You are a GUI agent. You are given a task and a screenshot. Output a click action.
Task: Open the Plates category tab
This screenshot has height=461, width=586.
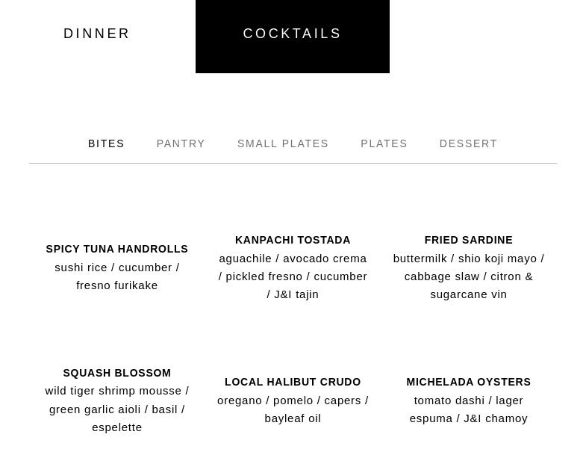[x=384, y=143]
